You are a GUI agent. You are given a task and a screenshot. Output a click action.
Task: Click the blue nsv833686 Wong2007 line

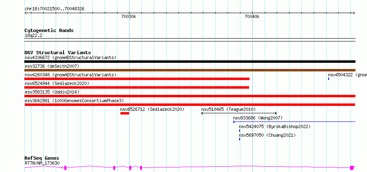[294, 122]
